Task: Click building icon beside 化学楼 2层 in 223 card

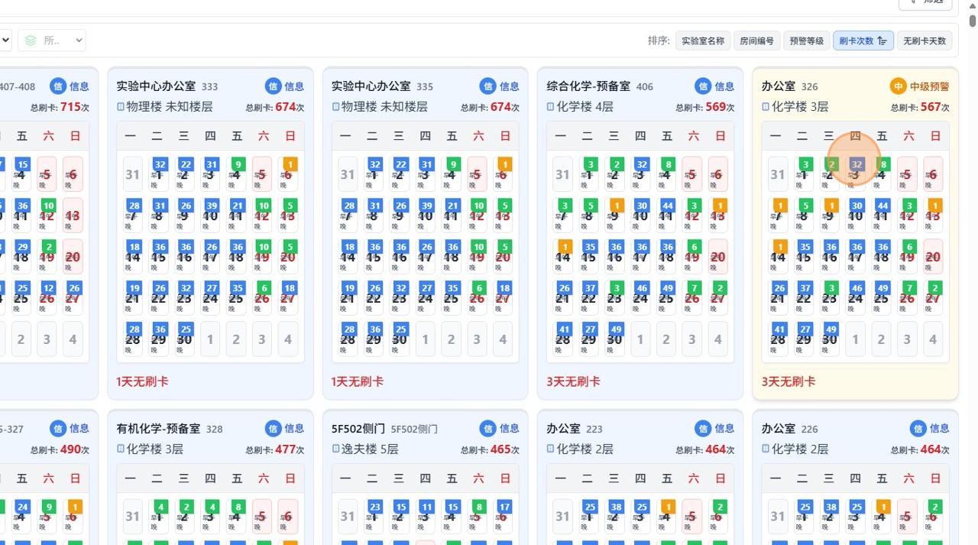Action: pyautogui.click(x=551, y=449)
